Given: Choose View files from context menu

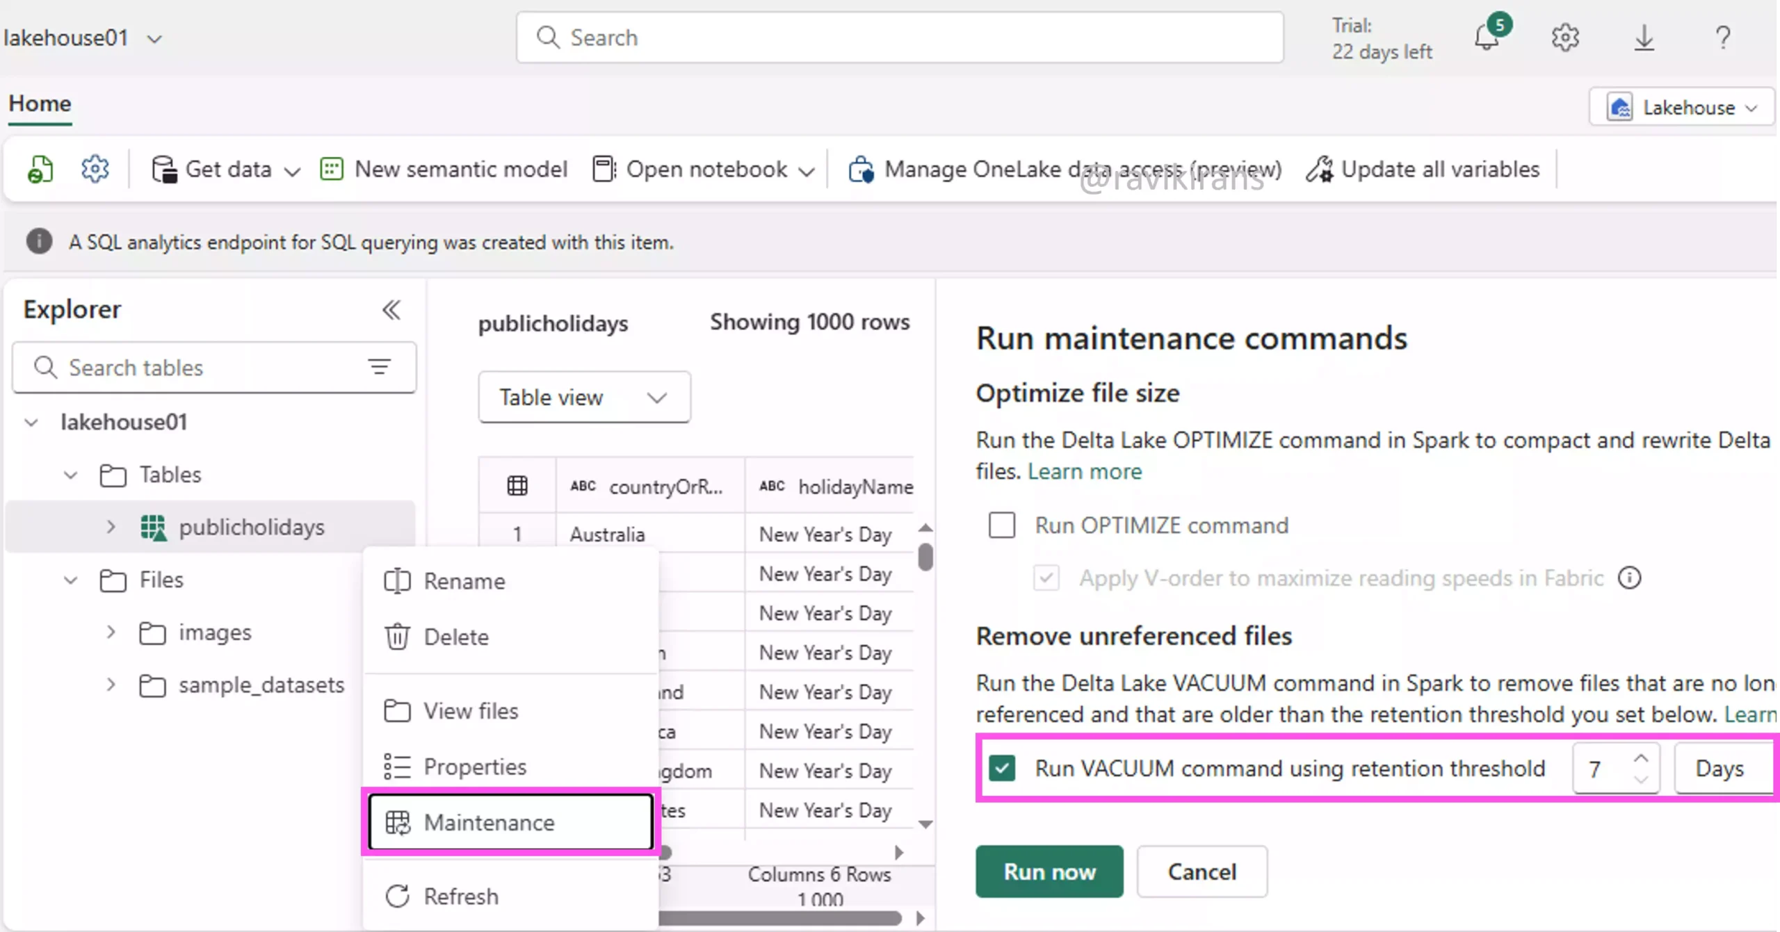Looking at the screenshot, I should tap(510, 711).
